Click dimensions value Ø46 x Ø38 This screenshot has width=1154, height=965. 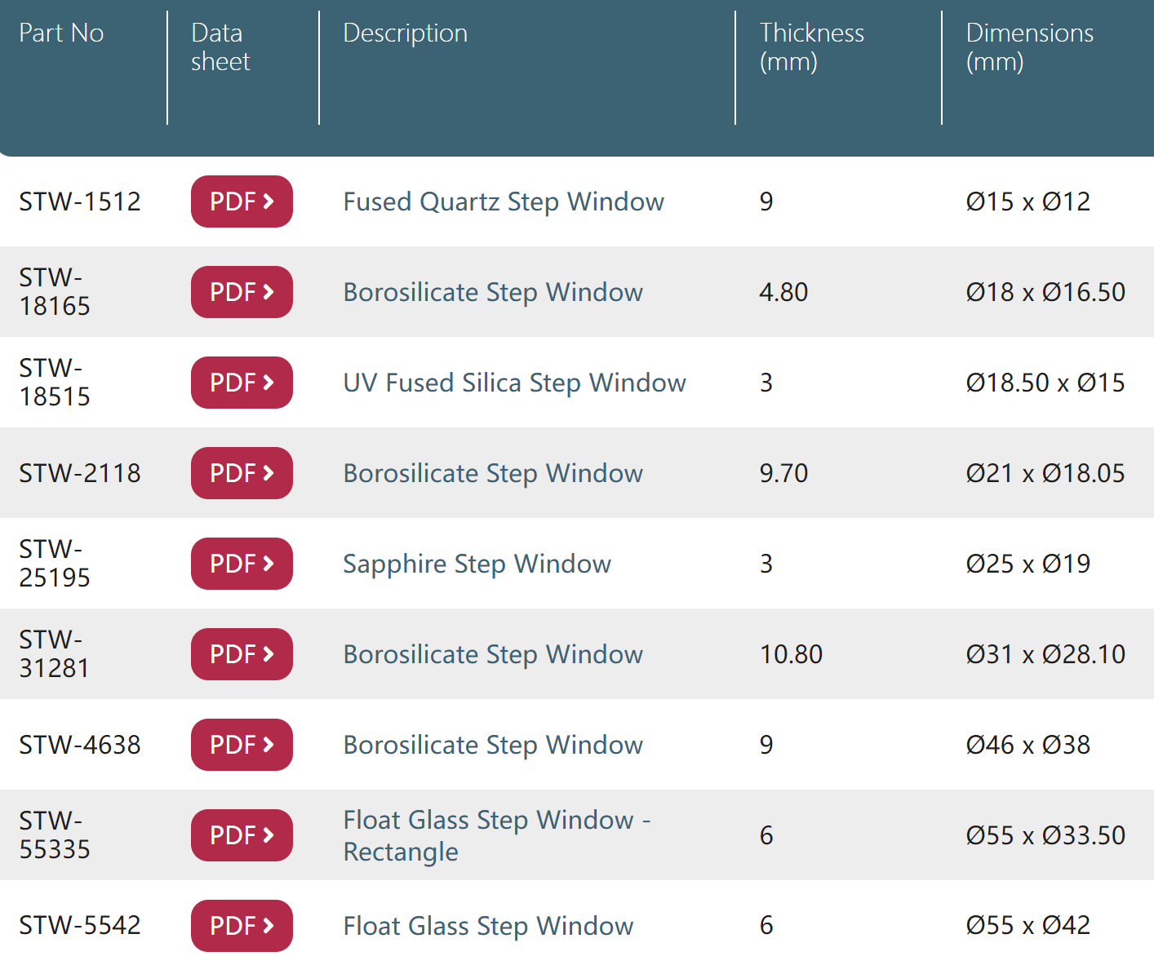1028,745
